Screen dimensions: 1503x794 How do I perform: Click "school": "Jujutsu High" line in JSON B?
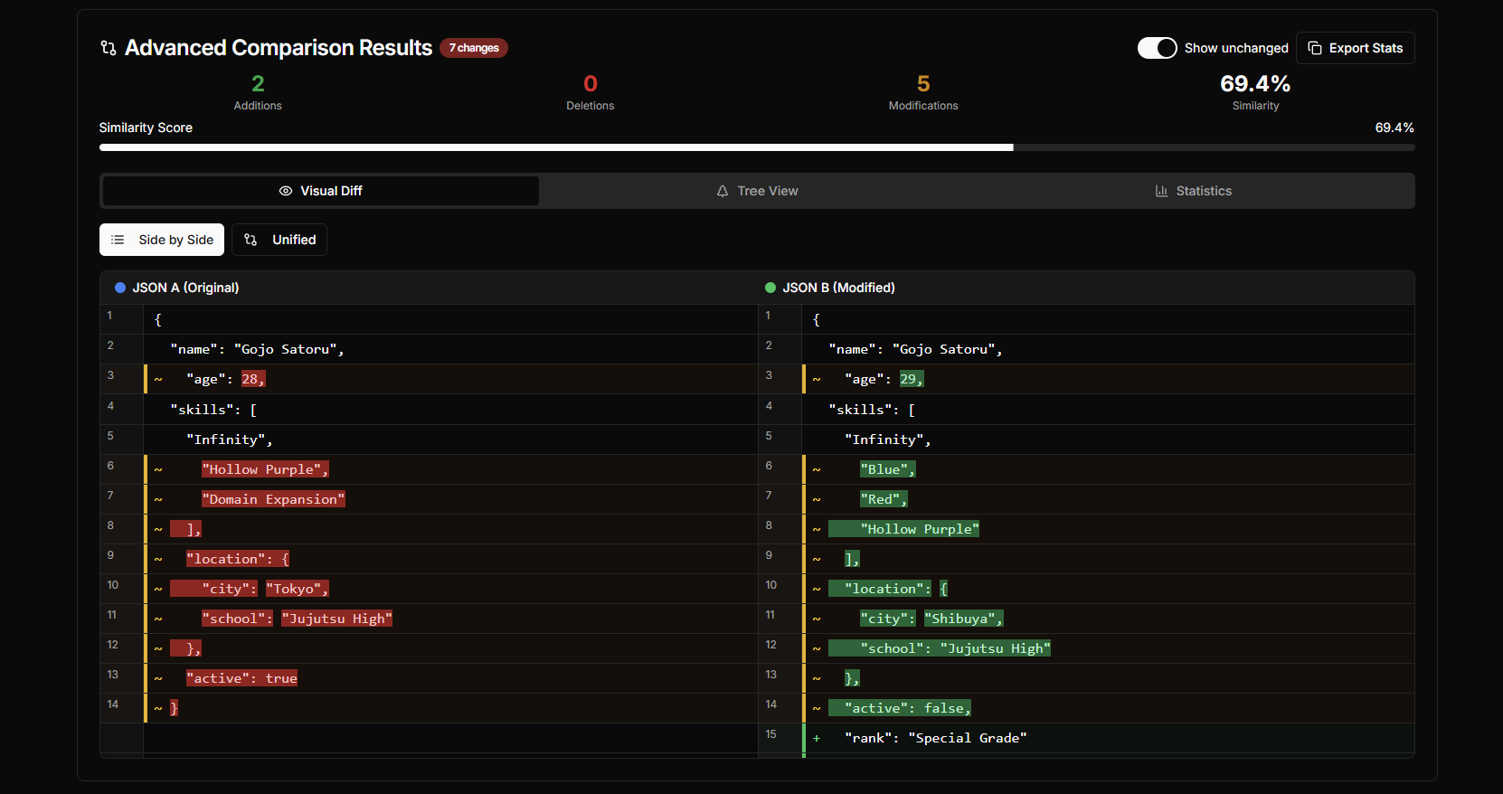tap(1108, 648)
